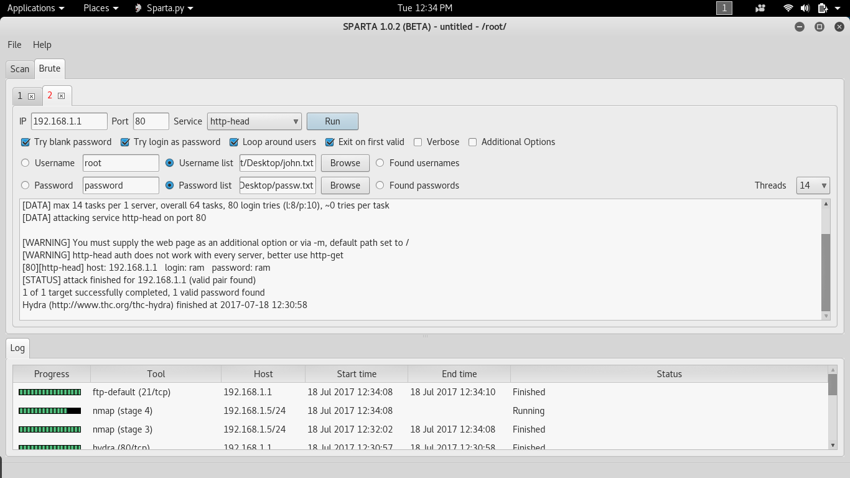The width and height of the screenshot is (850, 478).
Task: Switch to brute sub-tab 1
Action: (x=27, y=96)
